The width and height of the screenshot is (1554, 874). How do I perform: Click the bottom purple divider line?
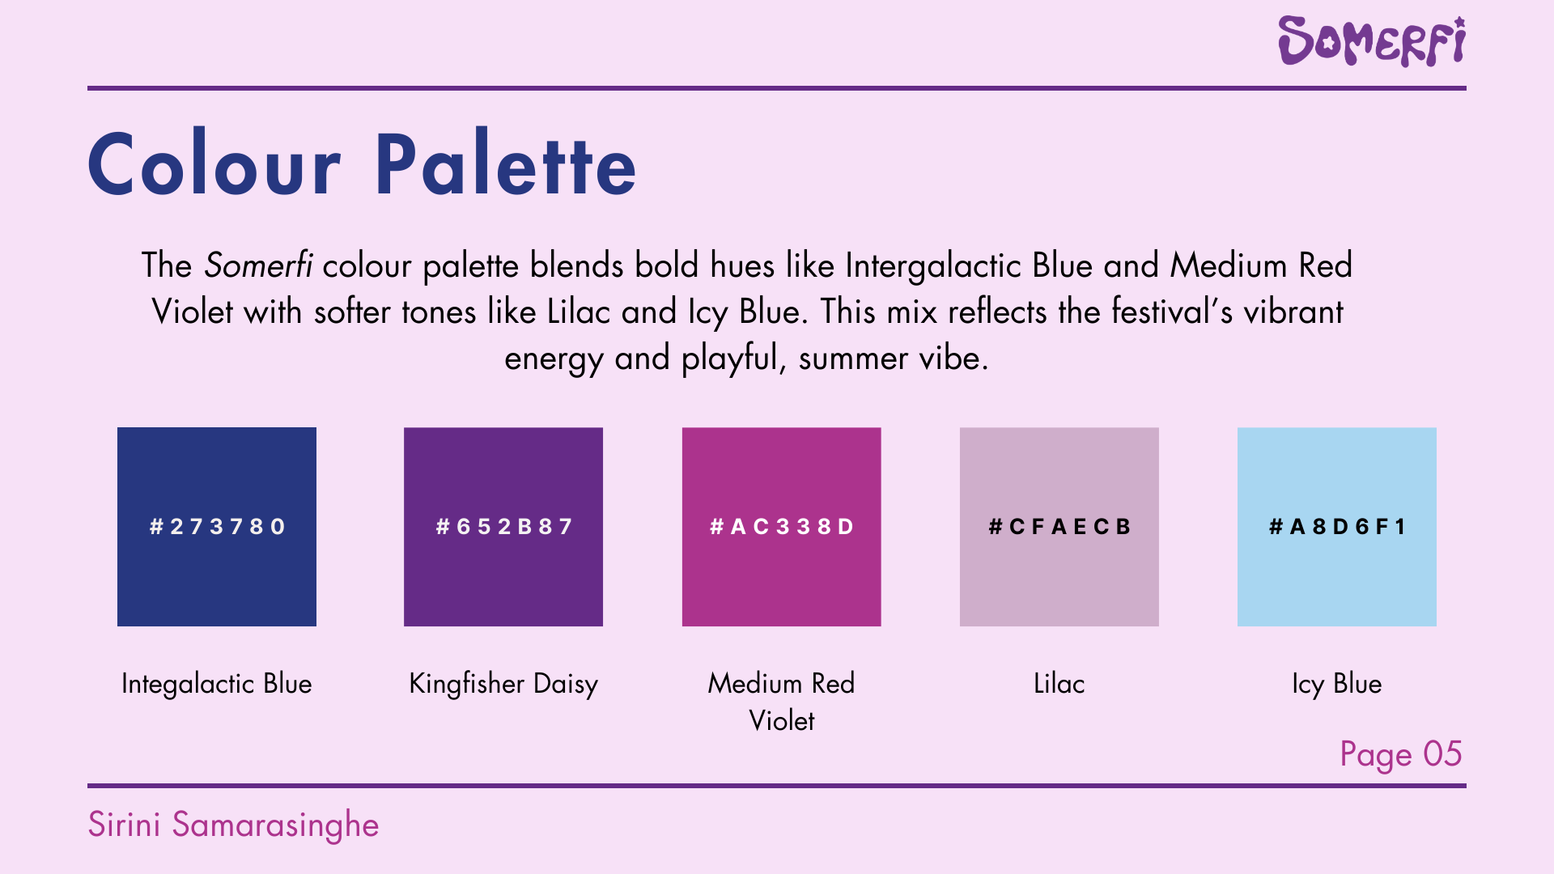click(x=777, y=785)
